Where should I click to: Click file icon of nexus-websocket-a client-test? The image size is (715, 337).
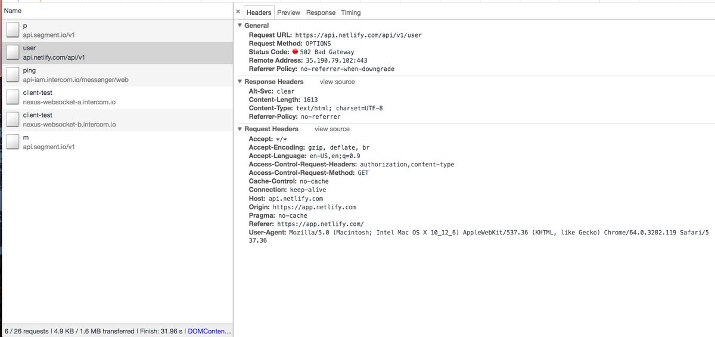pyautogui.click(x=13, y=97)
